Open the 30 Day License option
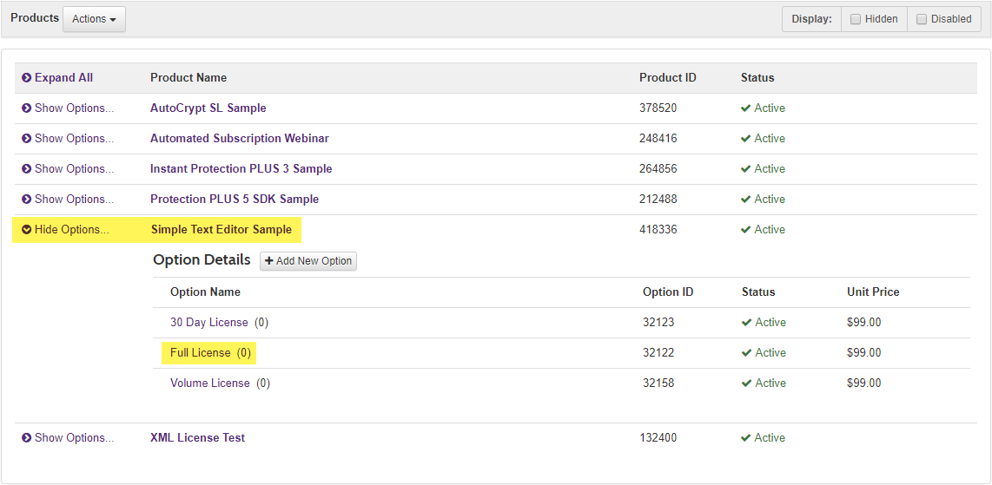The height and width of the screenshot is (485, 992). point(209,323)
